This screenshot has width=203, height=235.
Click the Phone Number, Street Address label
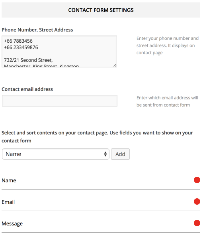pyautogui.click(x=37, y=30)
